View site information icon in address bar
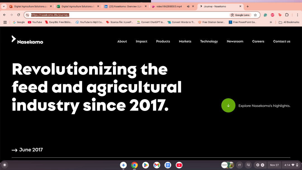Screen dimensions: 302x170 [x=27, y=15]
